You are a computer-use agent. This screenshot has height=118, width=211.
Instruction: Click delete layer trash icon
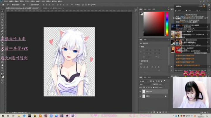[166, 112]
